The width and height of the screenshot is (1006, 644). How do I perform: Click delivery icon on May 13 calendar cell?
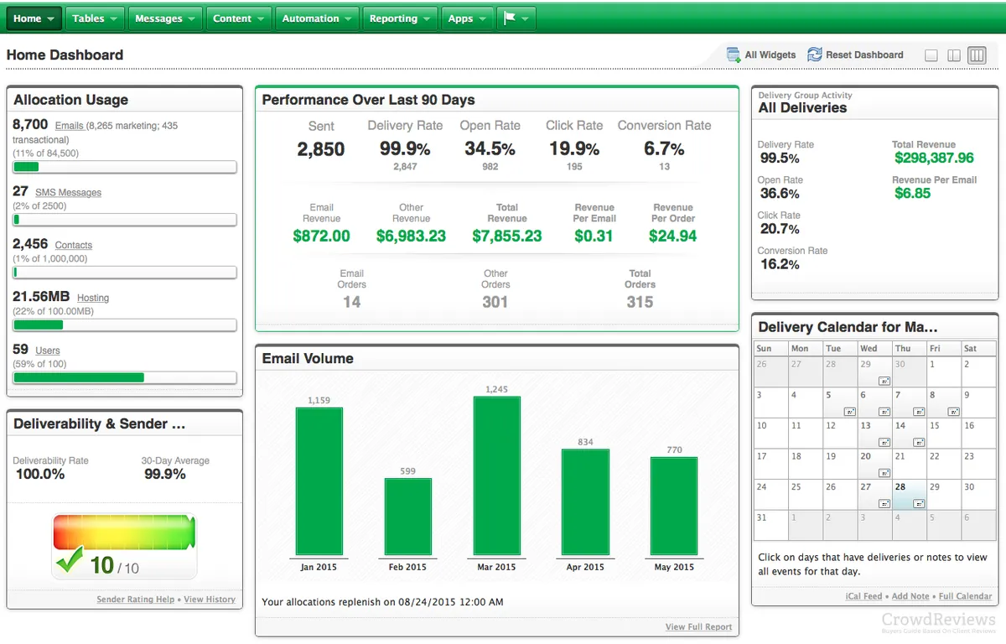coord(884,442)
